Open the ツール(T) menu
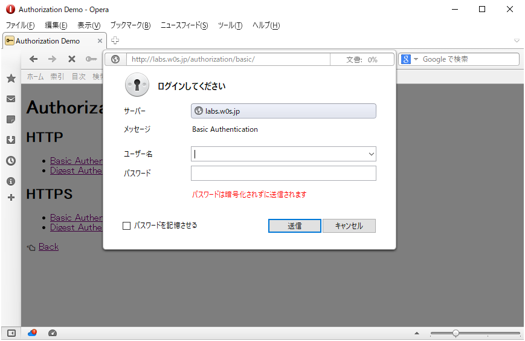Viewport: 525px width, 341px height. (230, 25)
